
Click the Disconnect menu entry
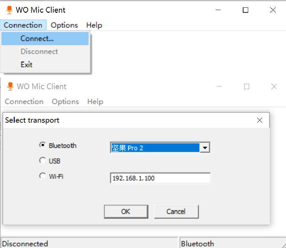click(39, 52)
